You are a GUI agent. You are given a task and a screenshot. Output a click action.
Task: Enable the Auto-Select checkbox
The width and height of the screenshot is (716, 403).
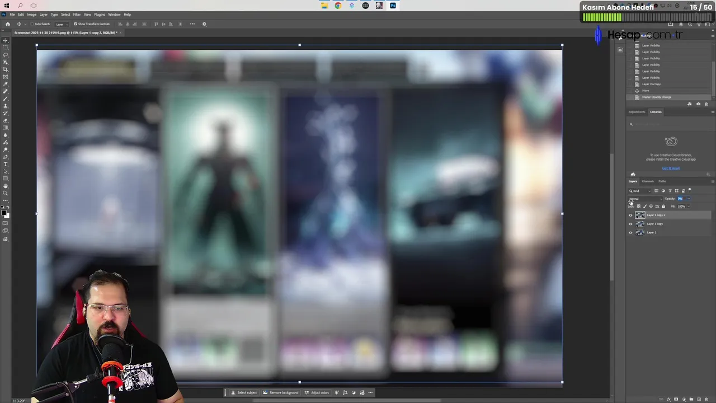[32, 24]
